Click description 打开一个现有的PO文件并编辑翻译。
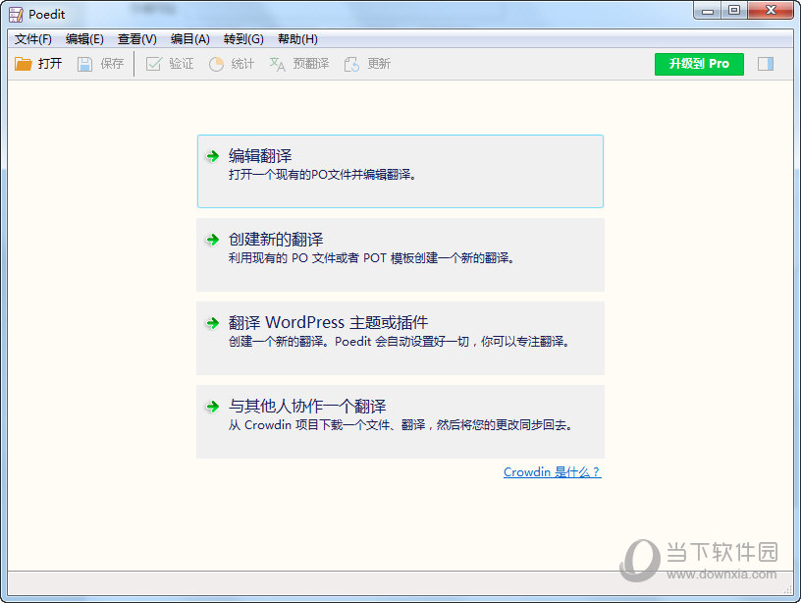 pos(323,175)
